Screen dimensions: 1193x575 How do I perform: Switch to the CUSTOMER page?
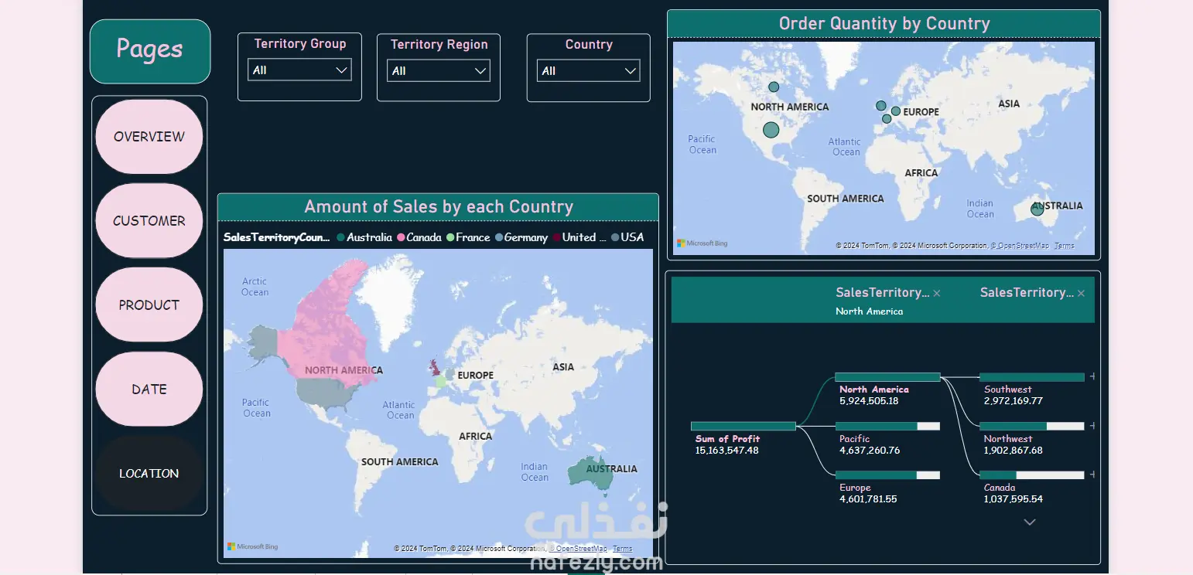(x=149, y=221)
